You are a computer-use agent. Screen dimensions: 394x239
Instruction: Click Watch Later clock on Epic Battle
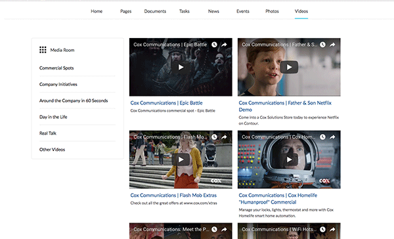click(x=214, y=45)
